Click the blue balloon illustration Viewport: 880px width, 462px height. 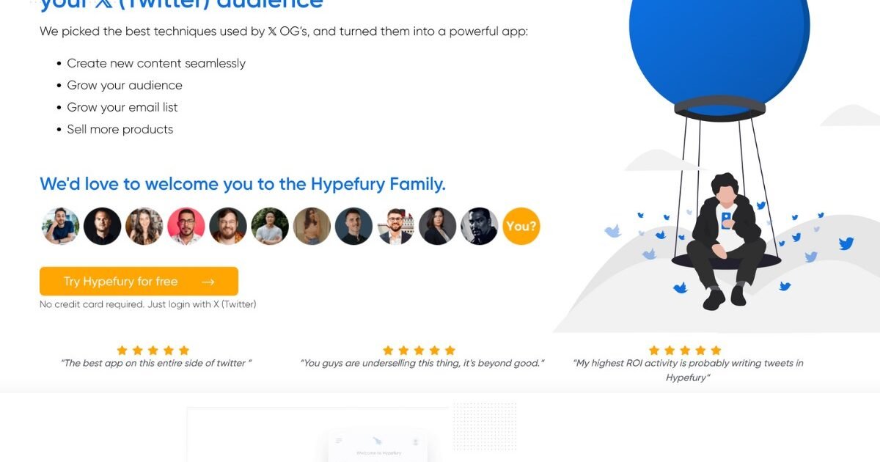coord(719,51)
